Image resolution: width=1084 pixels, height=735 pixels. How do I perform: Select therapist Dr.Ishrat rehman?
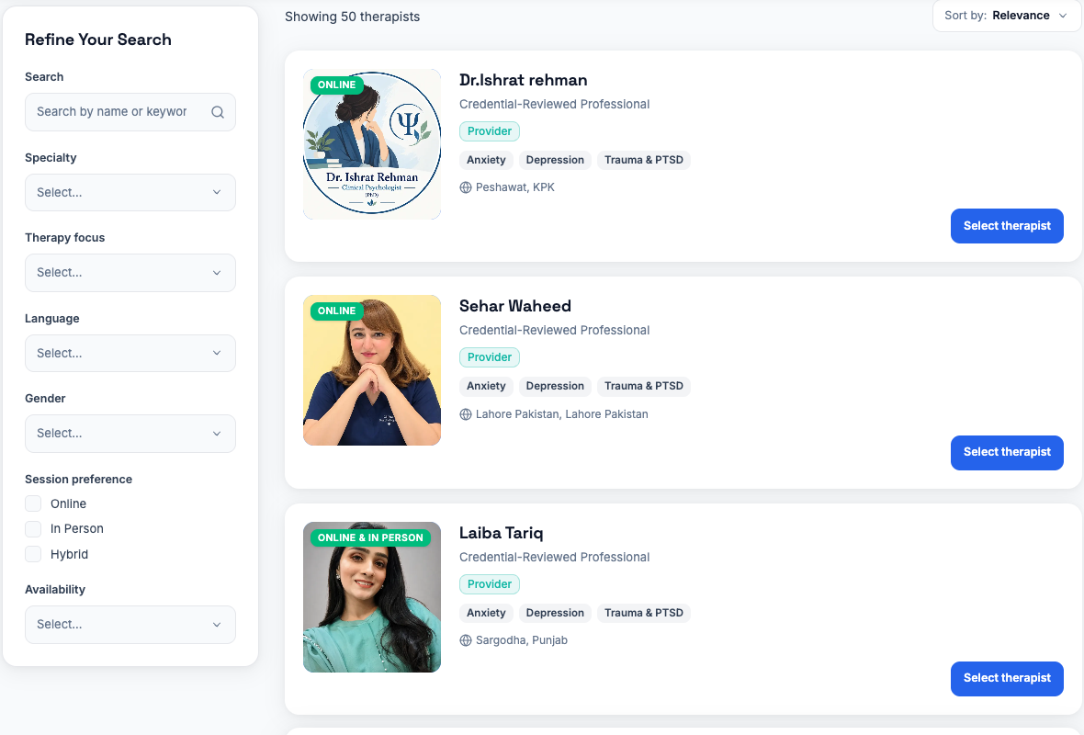[1007, 226]
